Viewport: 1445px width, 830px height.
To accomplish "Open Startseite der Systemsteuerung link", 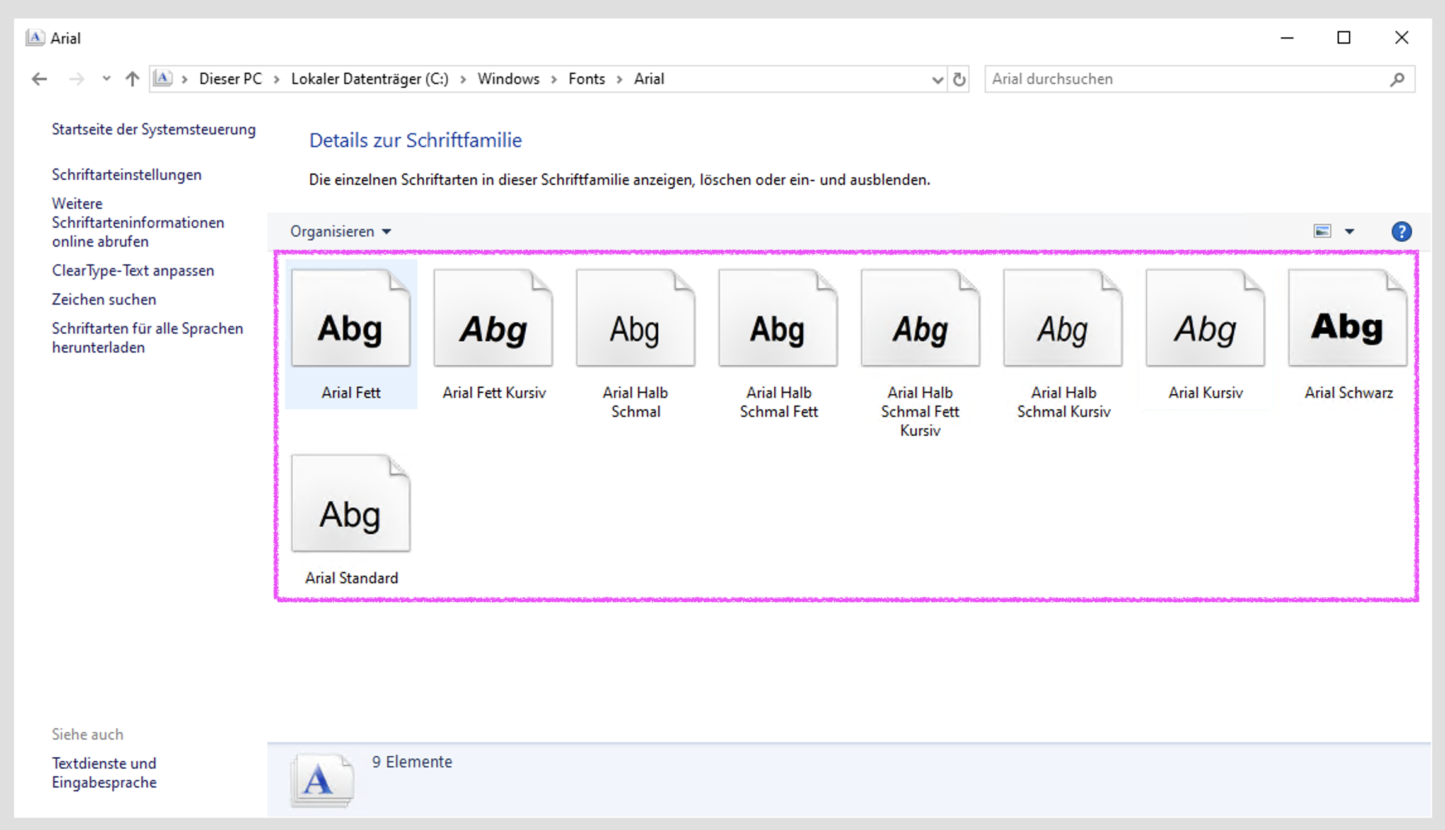I will 154,129.
